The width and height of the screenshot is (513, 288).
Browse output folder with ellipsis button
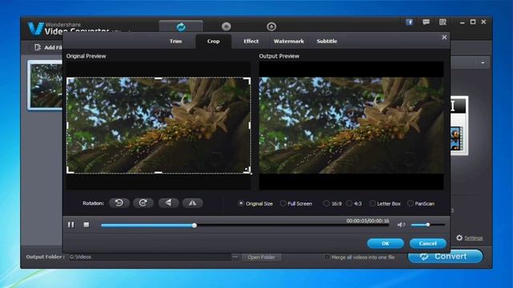[x=235, y=257]
